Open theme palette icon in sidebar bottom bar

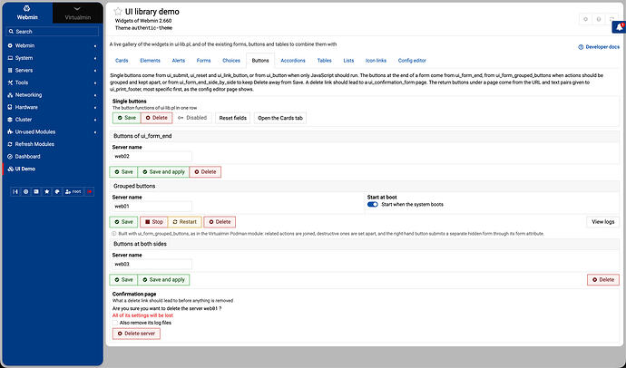click(57, 192)
